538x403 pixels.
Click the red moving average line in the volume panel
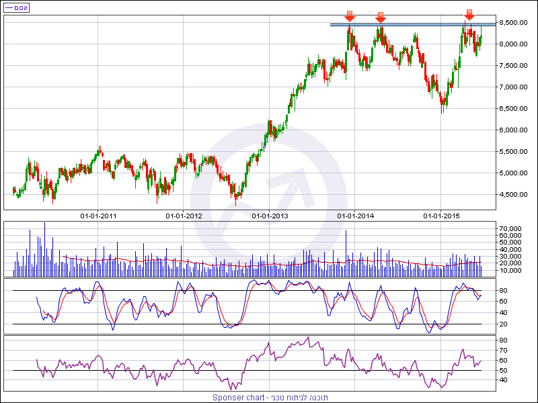click(202, 261)
